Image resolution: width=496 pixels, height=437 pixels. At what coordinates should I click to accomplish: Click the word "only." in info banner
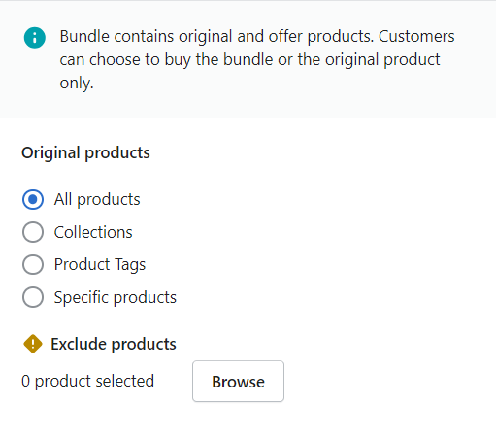point(77,84)
